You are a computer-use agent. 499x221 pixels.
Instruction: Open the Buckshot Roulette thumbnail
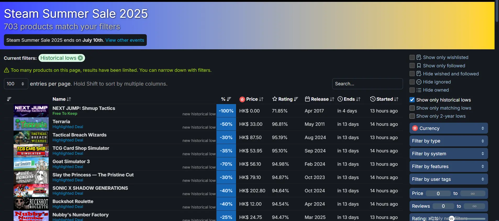31,204
